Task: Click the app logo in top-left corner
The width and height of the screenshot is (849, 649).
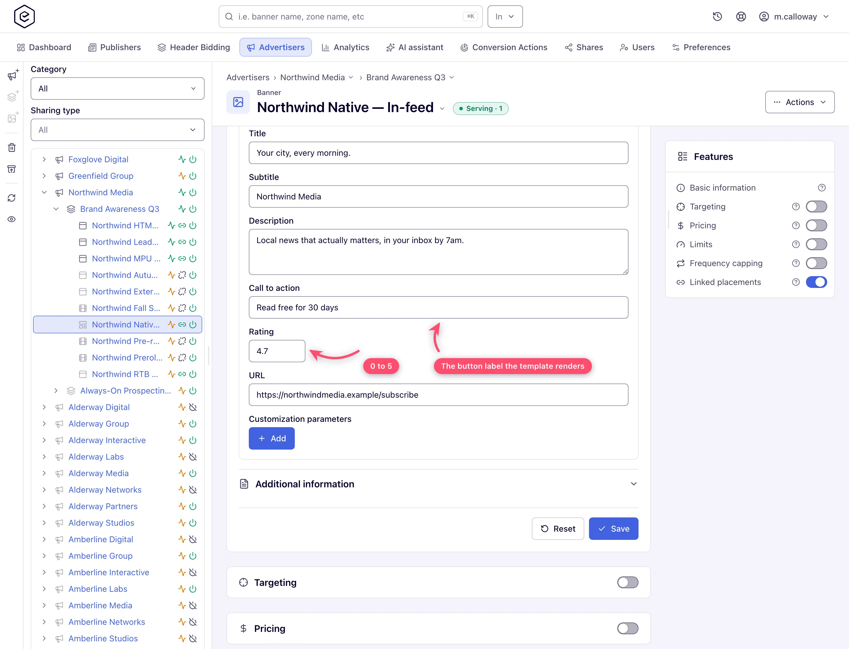Action: [x=24, y=17]
